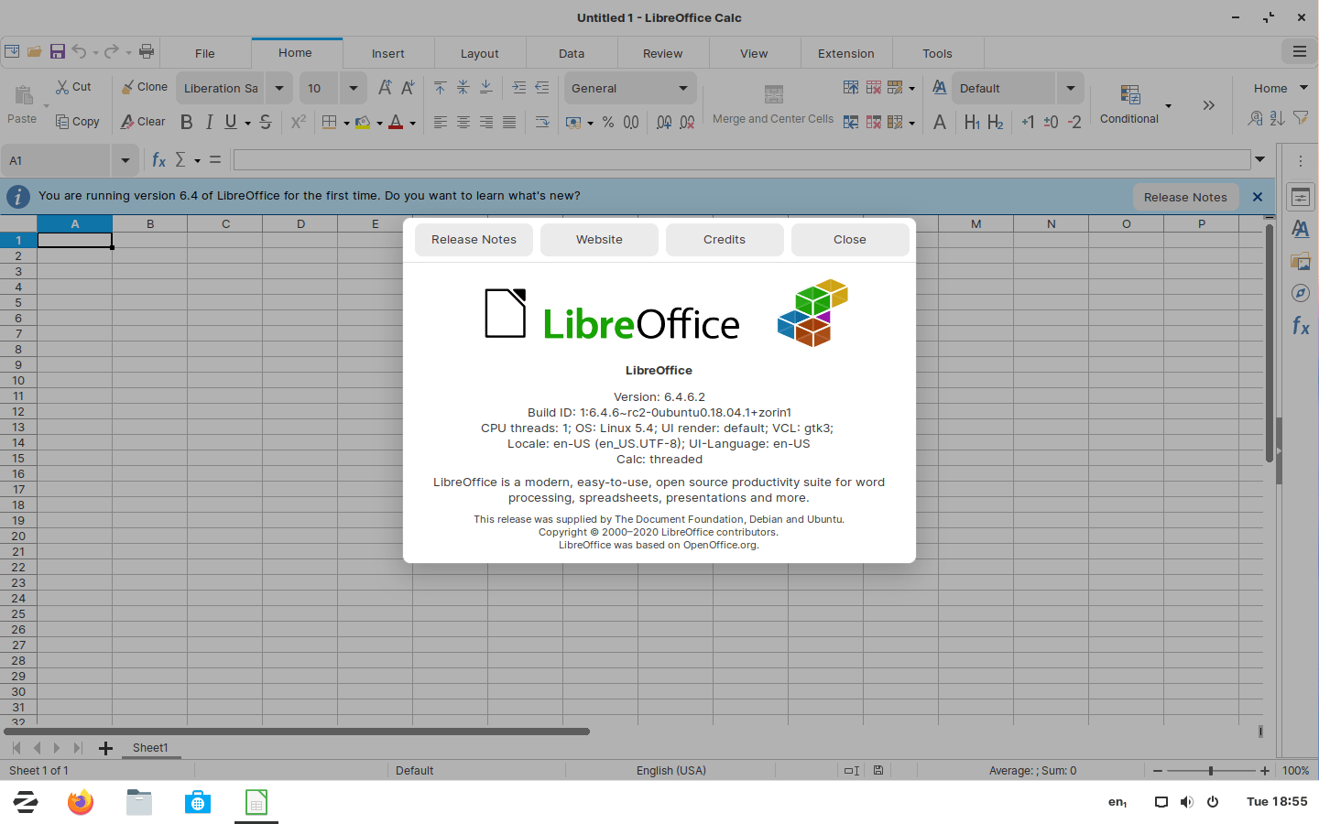The width and height of the screenshot is (1319, 824).
Task: Apply Heading 1 cell style
Action: [972, 122]
